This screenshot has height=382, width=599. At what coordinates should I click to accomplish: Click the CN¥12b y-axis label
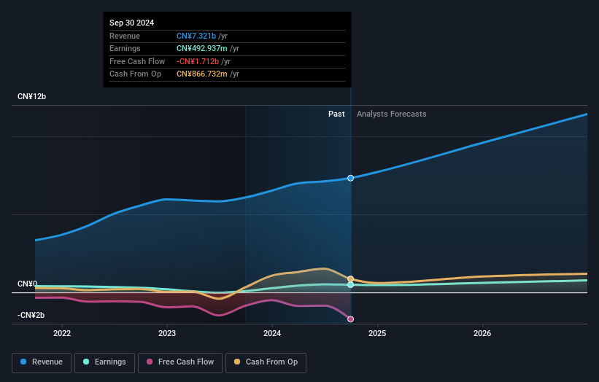point(31,96)
